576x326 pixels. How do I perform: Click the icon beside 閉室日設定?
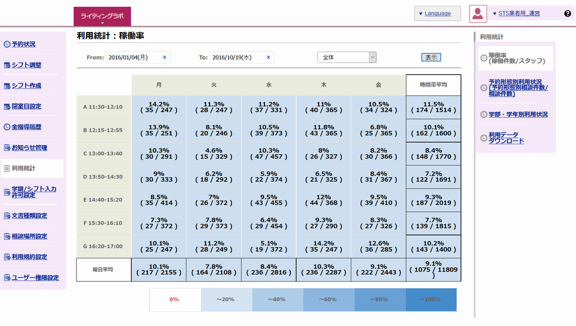click(x=7, y=106)
